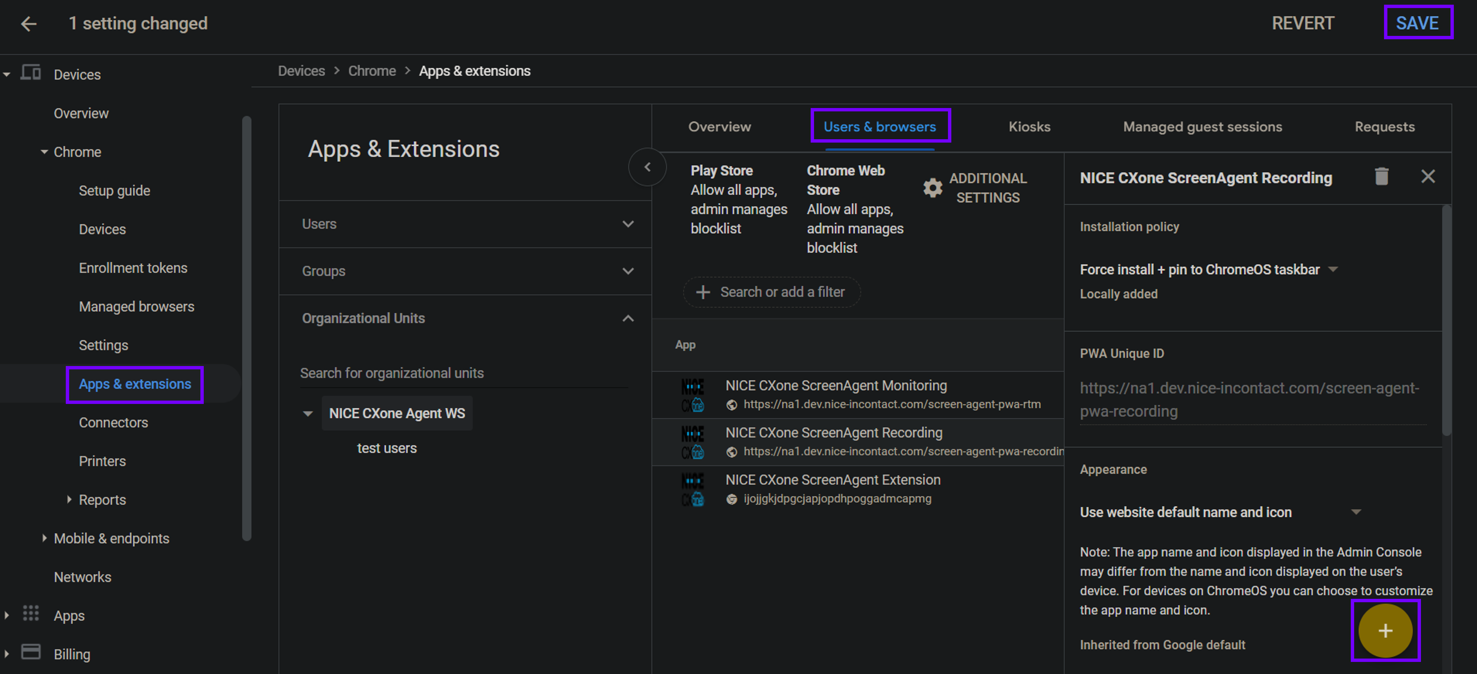The width and height of the screenshot is (1477, 674).
Task: Open Additional Settings gear icon
Action: pos(932,188)
